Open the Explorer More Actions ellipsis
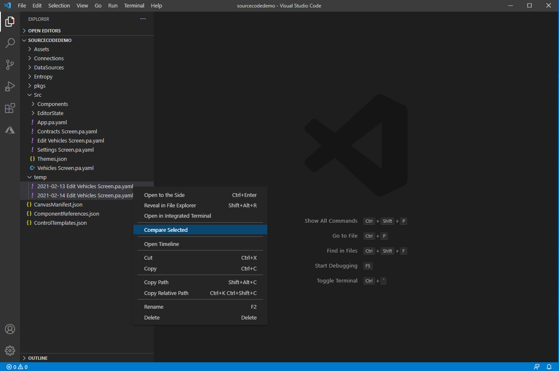Viewport: 559px width, 371px height. (x=143, y=19)
